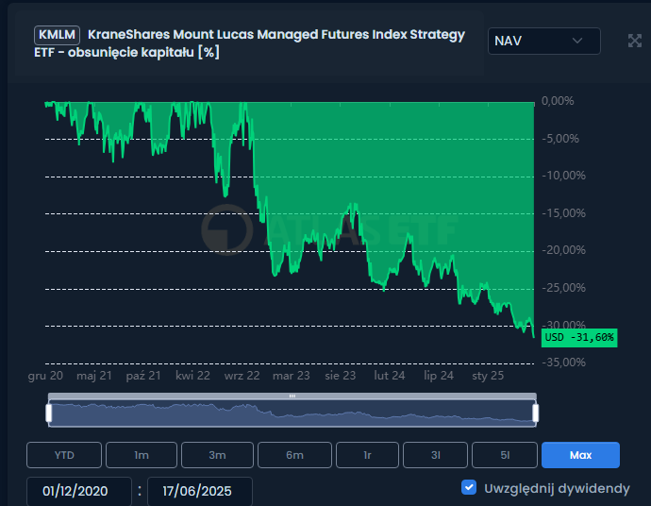Viewport: 651px width, 506px height.
Task: Expand chart to fullscreen view
Action: point(634,41)
